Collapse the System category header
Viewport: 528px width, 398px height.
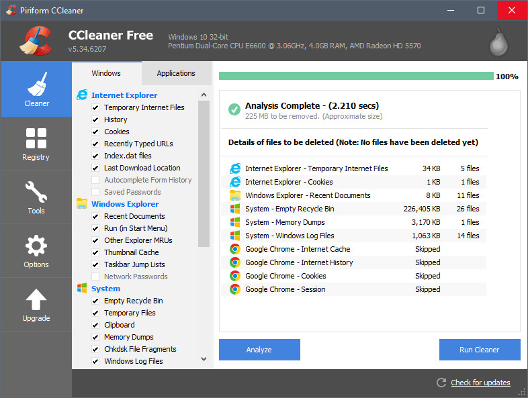tap(105, 289)
